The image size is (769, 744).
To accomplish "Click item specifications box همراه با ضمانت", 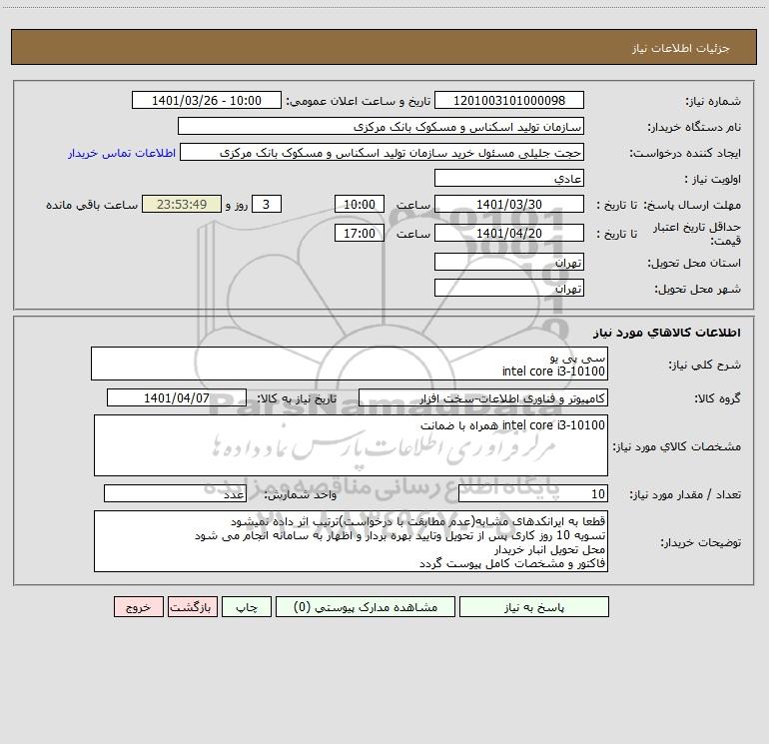I will (351, 445).
